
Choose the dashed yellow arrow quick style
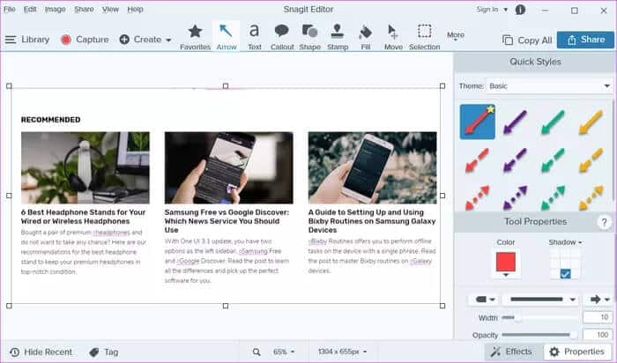[x=591, y=160]
